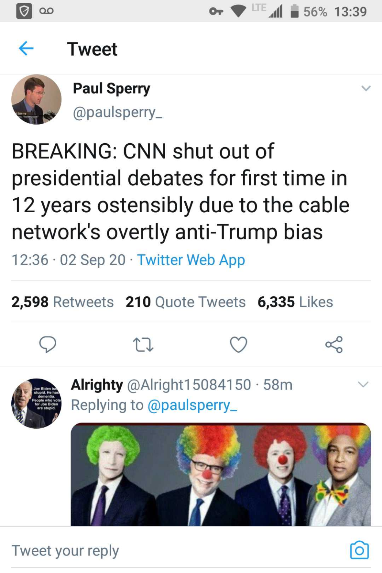The width and height of the screenshot is (382, 573).
Task: Open the VPN key status icon
Action: point(216,11)
